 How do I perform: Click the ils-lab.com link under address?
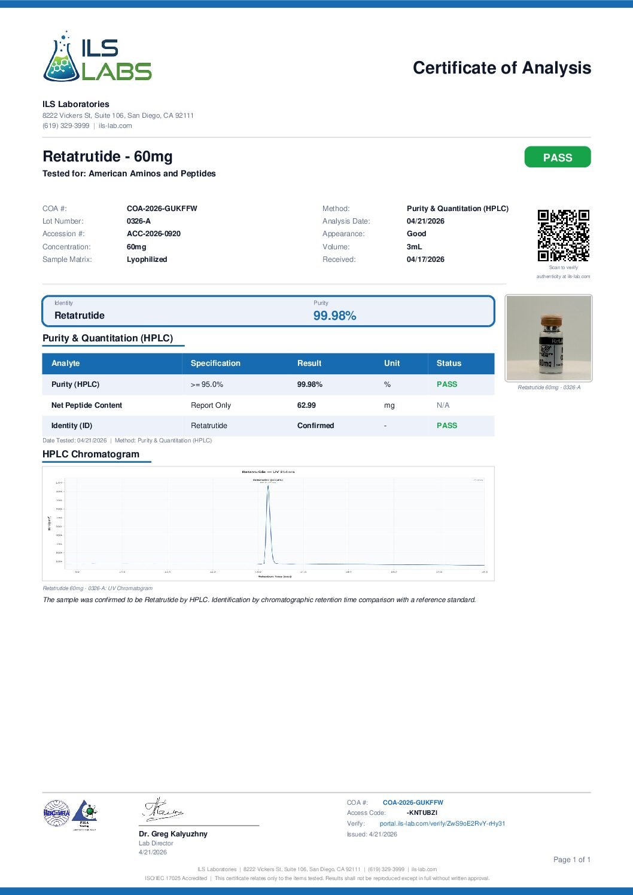coord(115,126)
